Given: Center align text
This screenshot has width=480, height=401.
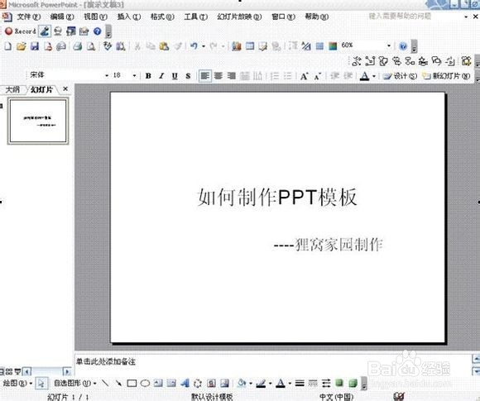Looking at the screenshot, I should tap(218, 76).
